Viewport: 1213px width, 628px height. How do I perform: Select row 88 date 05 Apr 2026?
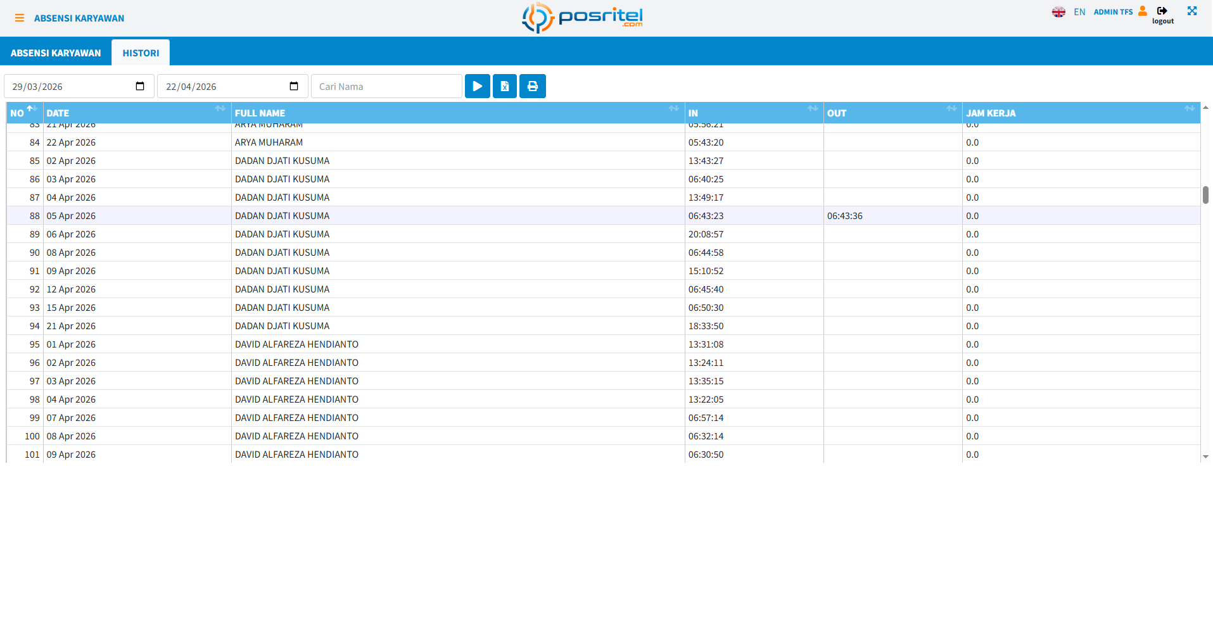[x=71, y=216]
